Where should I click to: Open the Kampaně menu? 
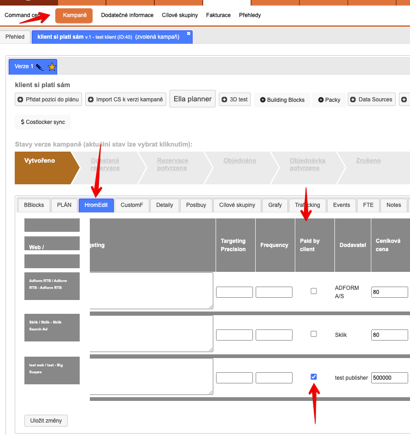point(74,15)
